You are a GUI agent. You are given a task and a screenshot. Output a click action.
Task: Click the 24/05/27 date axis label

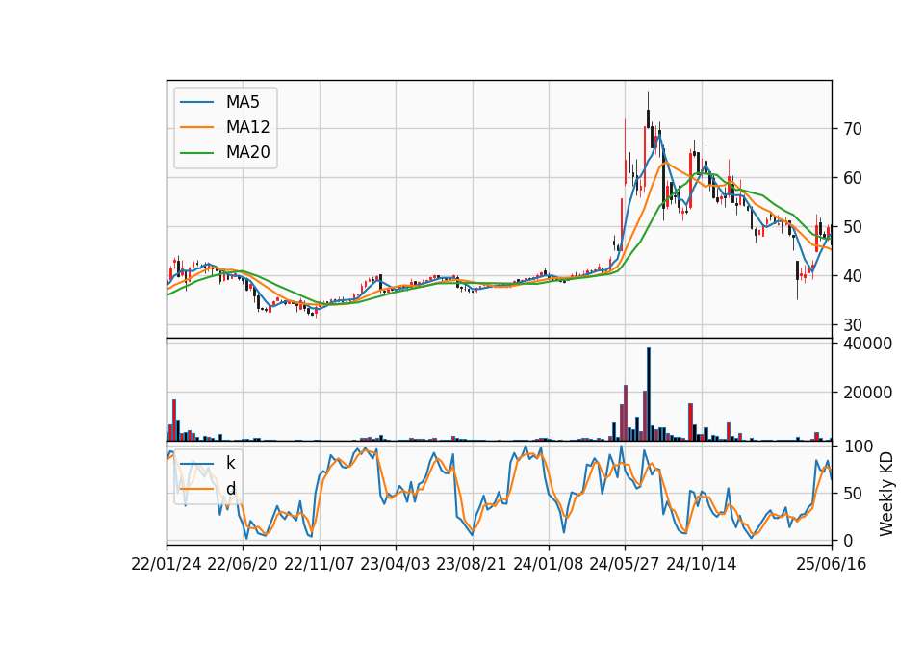625,564
